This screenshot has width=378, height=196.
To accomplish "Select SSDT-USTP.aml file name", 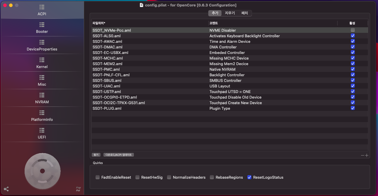I will tap(107, 92).
